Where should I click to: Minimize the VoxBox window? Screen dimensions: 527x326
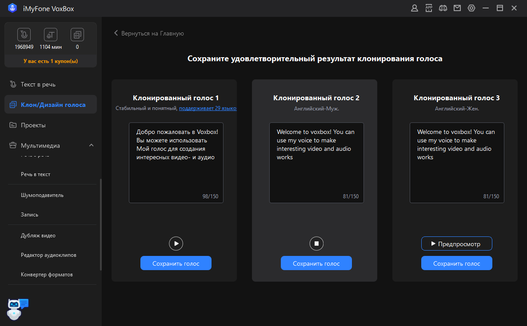click(486, 8)
